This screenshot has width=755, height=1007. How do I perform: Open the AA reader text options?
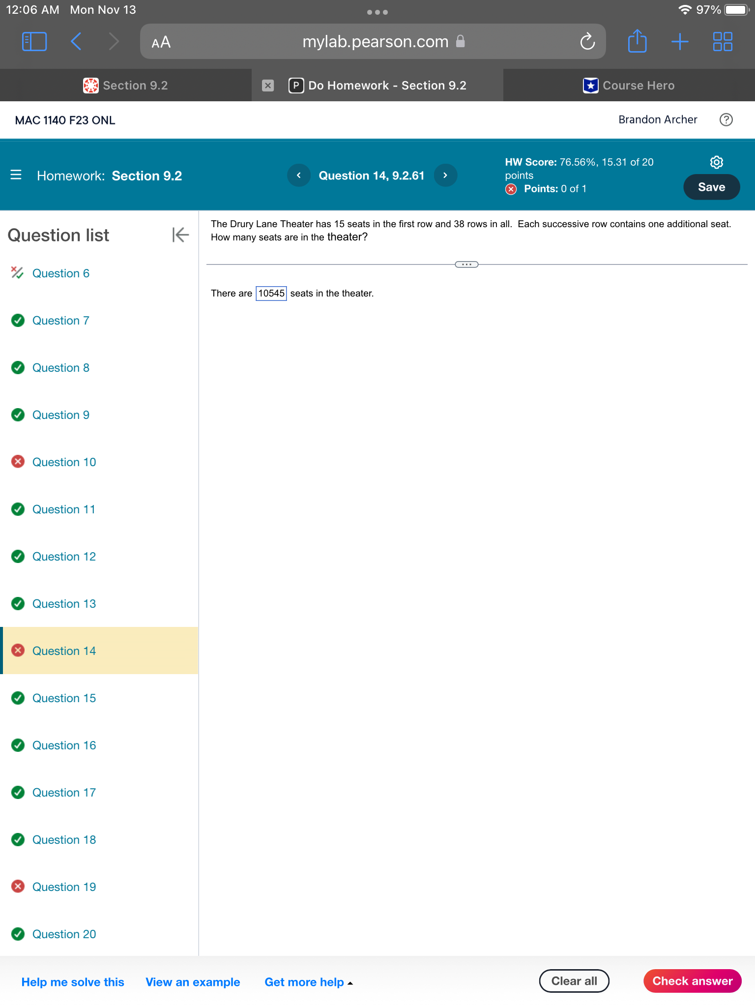(x=161, y=42)
